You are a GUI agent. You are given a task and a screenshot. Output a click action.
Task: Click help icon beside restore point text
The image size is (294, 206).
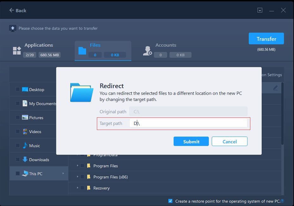click(x=282, y=201)
